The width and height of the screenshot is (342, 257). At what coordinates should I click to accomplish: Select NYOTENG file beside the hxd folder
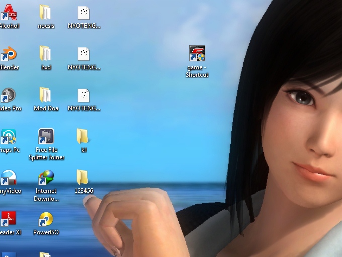(x=84, y=54)
